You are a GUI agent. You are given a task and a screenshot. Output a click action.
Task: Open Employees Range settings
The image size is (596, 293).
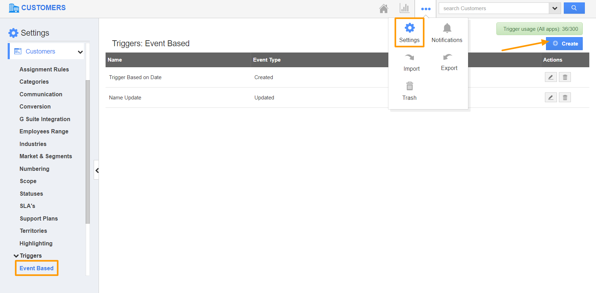point(44,131)
